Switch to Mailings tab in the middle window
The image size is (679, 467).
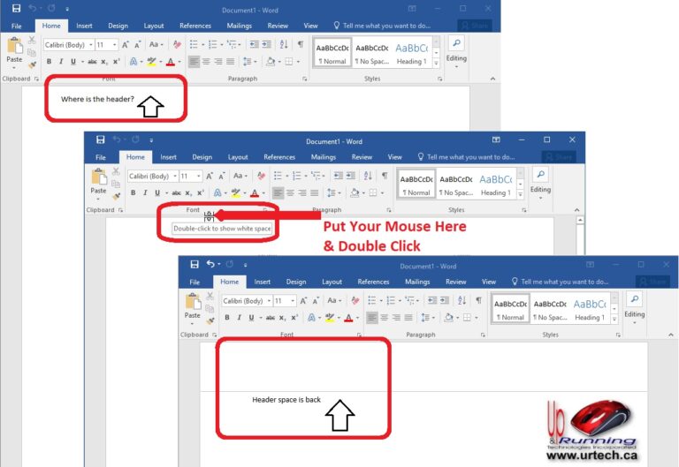tap(324, 157)
